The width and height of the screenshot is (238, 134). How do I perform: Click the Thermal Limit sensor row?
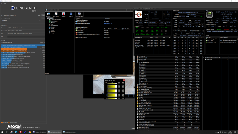[168, 119]
